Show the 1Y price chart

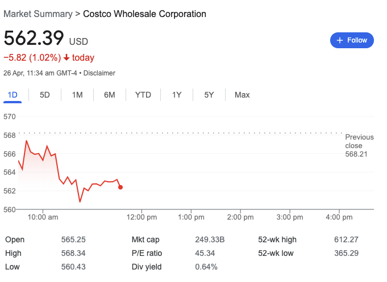point(177,95)
